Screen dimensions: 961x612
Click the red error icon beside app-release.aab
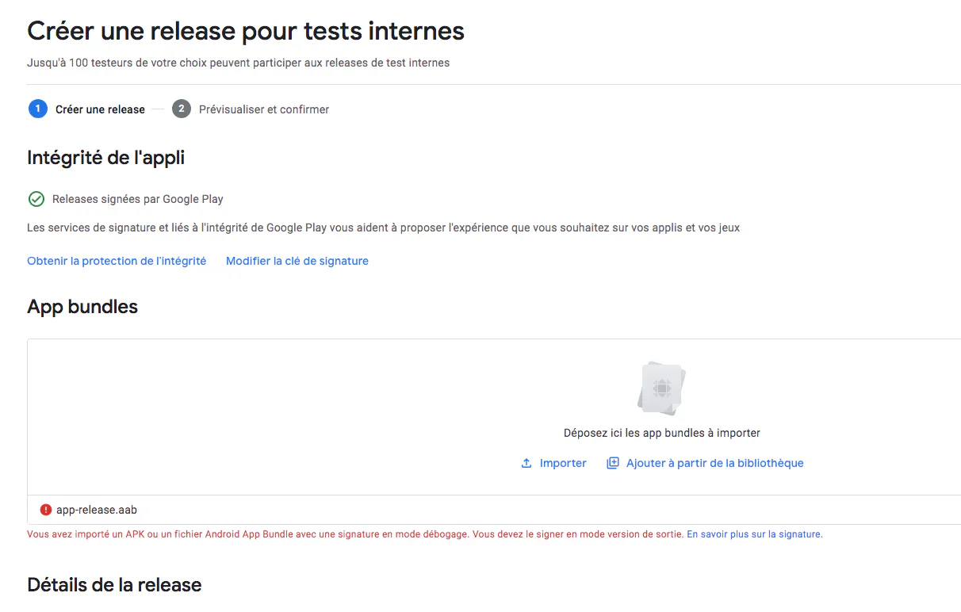(46, 510)
